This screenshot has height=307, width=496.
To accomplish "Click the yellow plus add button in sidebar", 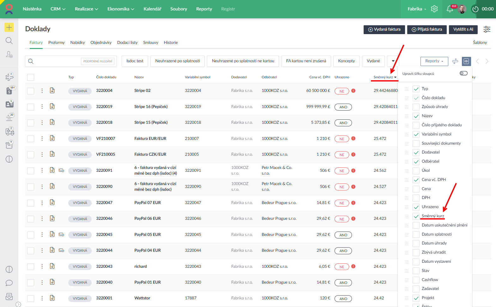I will pos(9,27).
